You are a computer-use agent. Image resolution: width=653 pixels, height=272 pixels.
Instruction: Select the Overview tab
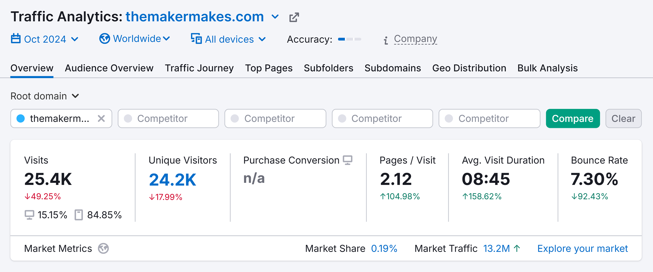(32, 68)
